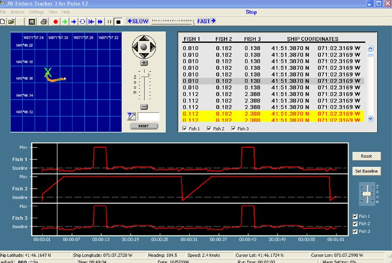Toggle Fish 2 checkbox under data table
The image size is (392, 263).
(210, 129)
